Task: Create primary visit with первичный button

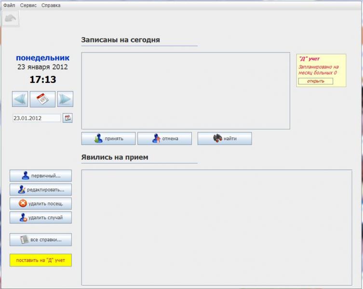Action: [x=41, y=176]
